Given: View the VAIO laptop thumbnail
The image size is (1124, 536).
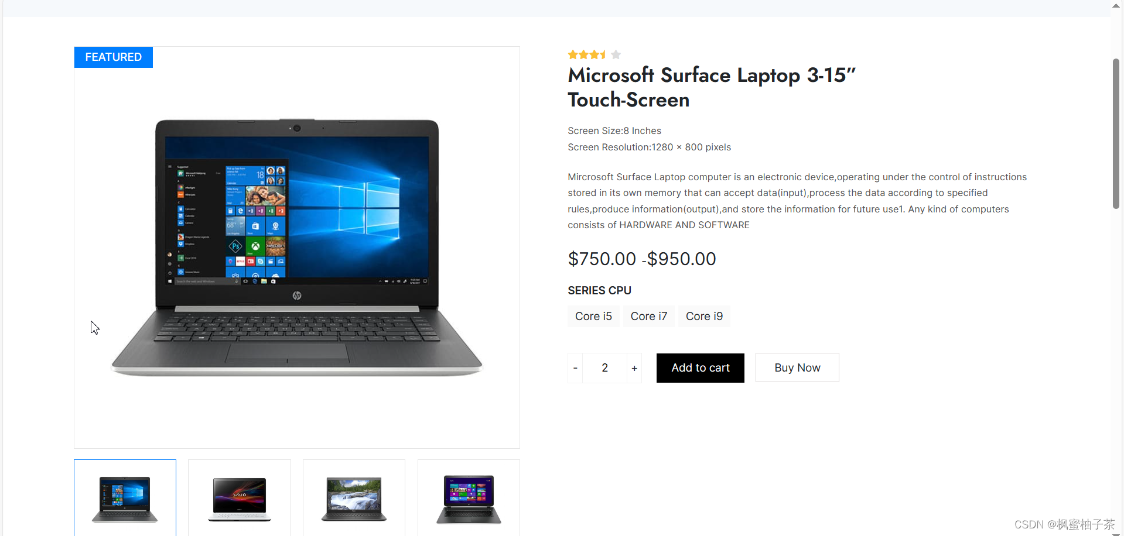Looking at the screenshot, I should point(240,498).
